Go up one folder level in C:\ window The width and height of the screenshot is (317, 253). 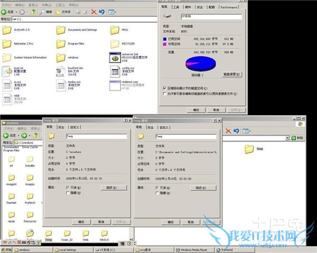pyautogui.click(x=33, y=12)
